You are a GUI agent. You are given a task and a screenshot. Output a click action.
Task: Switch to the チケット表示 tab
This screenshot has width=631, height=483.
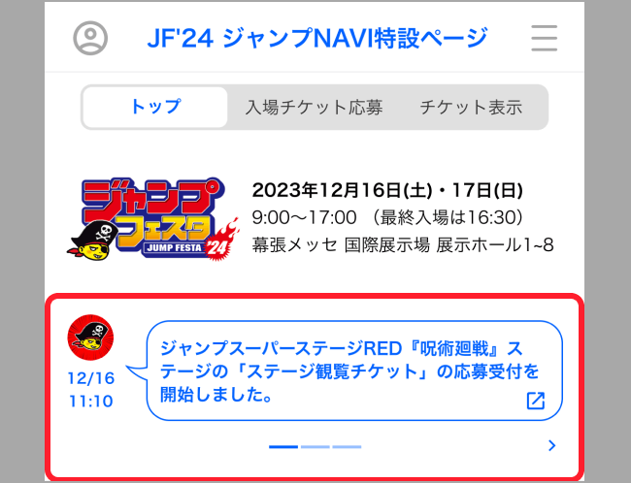point(471,108)
